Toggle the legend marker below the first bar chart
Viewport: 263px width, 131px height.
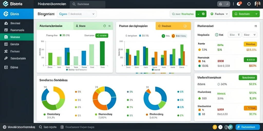coord(67,70)
